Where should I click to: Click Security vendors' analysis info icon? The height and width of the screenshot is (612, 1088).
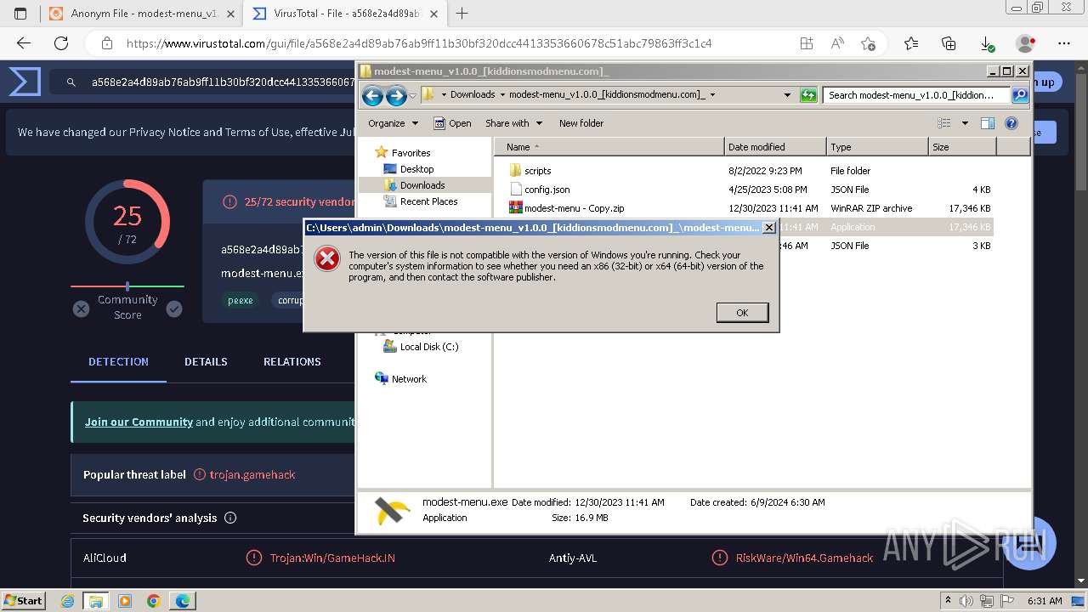(x=230, y=518)
